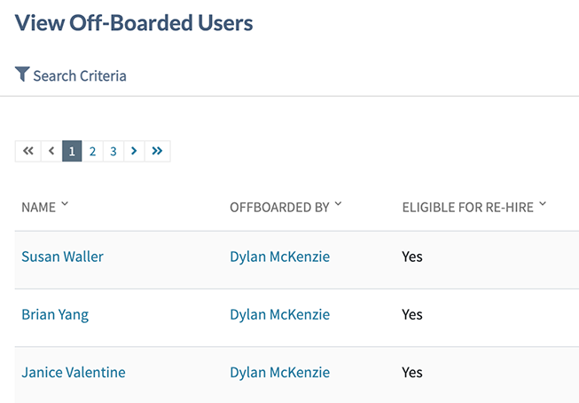Select page 1 in pagination

click(x=72, y=151)
